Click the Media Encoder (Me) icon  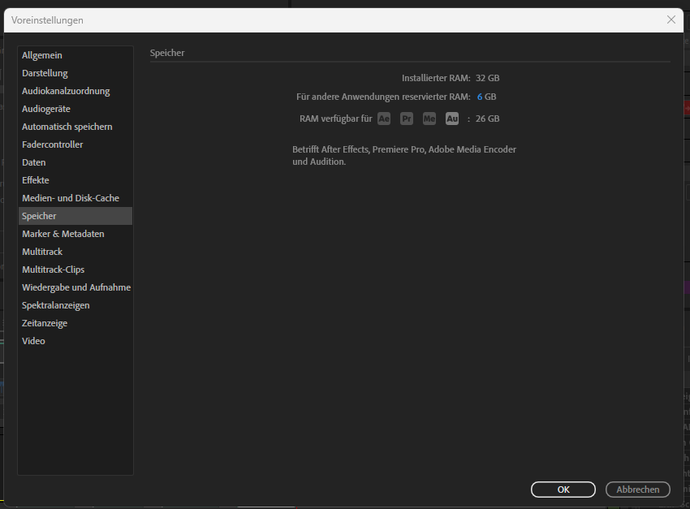click(x=429, y=119)
